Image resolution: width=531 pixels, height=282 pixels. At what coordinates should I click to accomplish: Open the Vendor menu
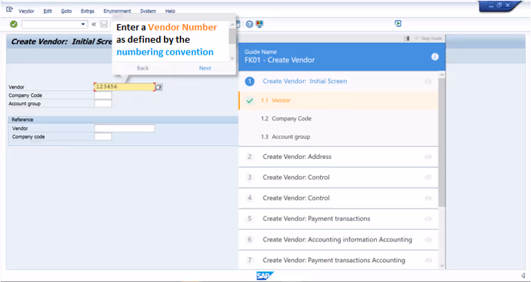click(26, 11)
